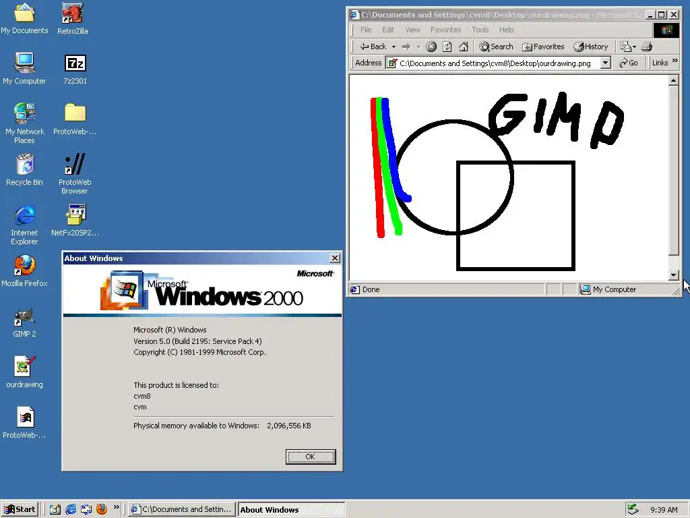Click the first Quick Launch notepad-style icon
The height and width of the screenshot is (518, 690).
[55, 509]
